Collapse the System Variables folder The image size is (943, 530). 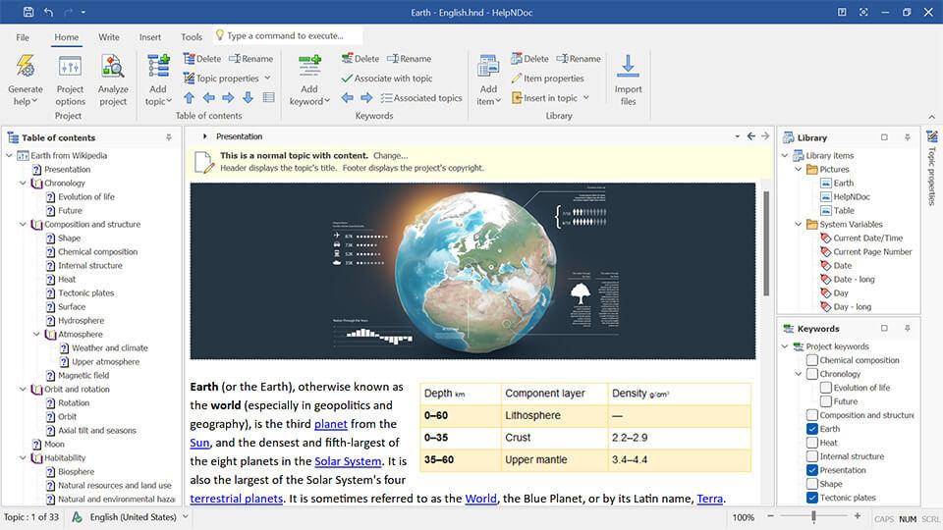coord(798,224)
